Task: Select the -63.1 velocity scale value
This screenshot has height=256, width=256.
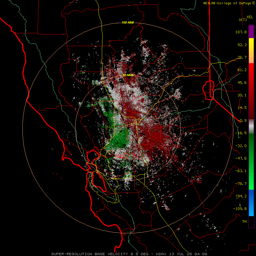Action: point(241,171)
